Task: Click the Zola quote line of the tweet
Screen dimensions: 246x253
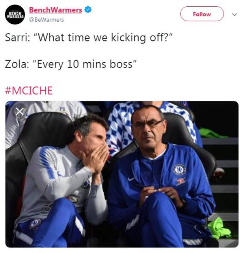Action: pos(71,64)
